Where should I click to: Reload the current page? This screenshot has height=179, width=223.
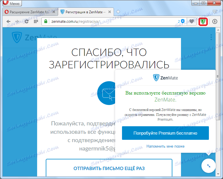(x=26, y=22)
